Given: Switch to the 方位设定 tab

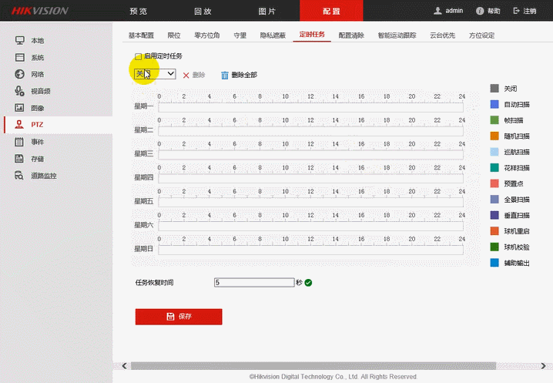Looking at the screenshot, I should 482,35.
